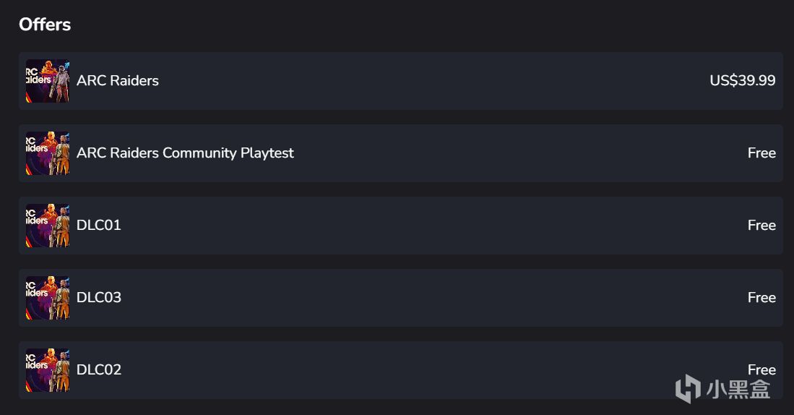The height and width of the screenshot is (415, 794).
Task: Click Free price on Community Playtest row
Action: click(761, 153)
